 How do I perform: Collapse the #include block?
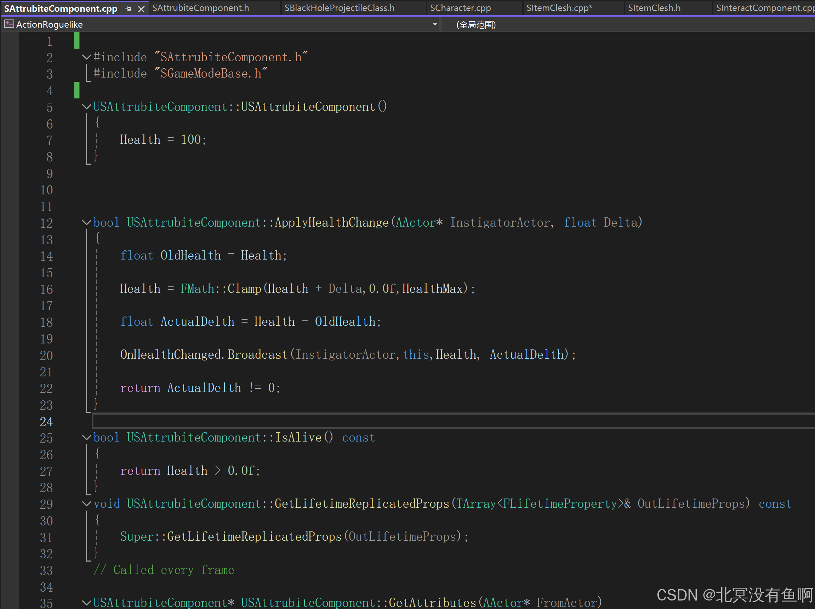click(87, 57)
